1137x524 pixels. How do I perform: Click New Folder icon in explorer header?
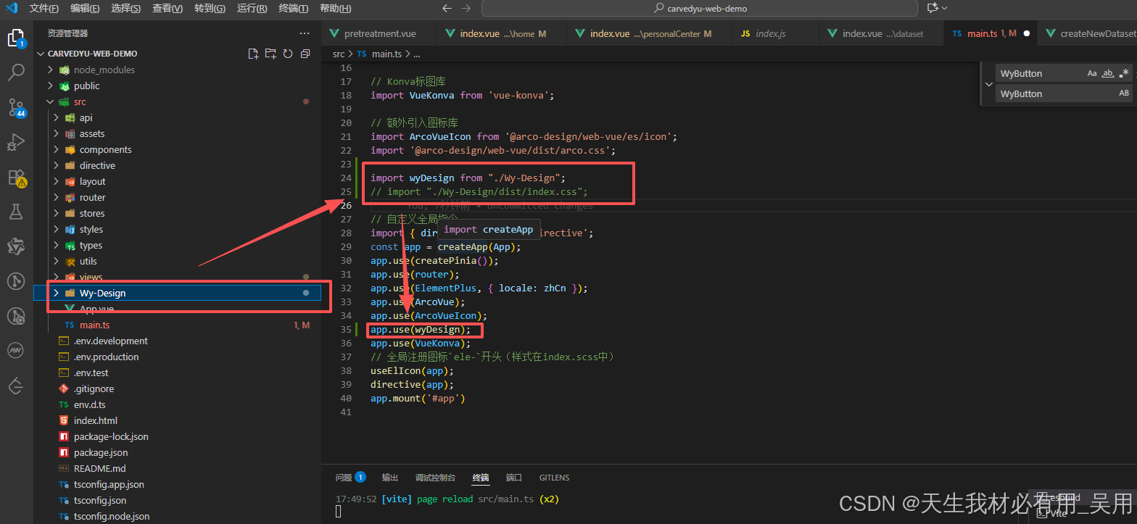(270, 54)
